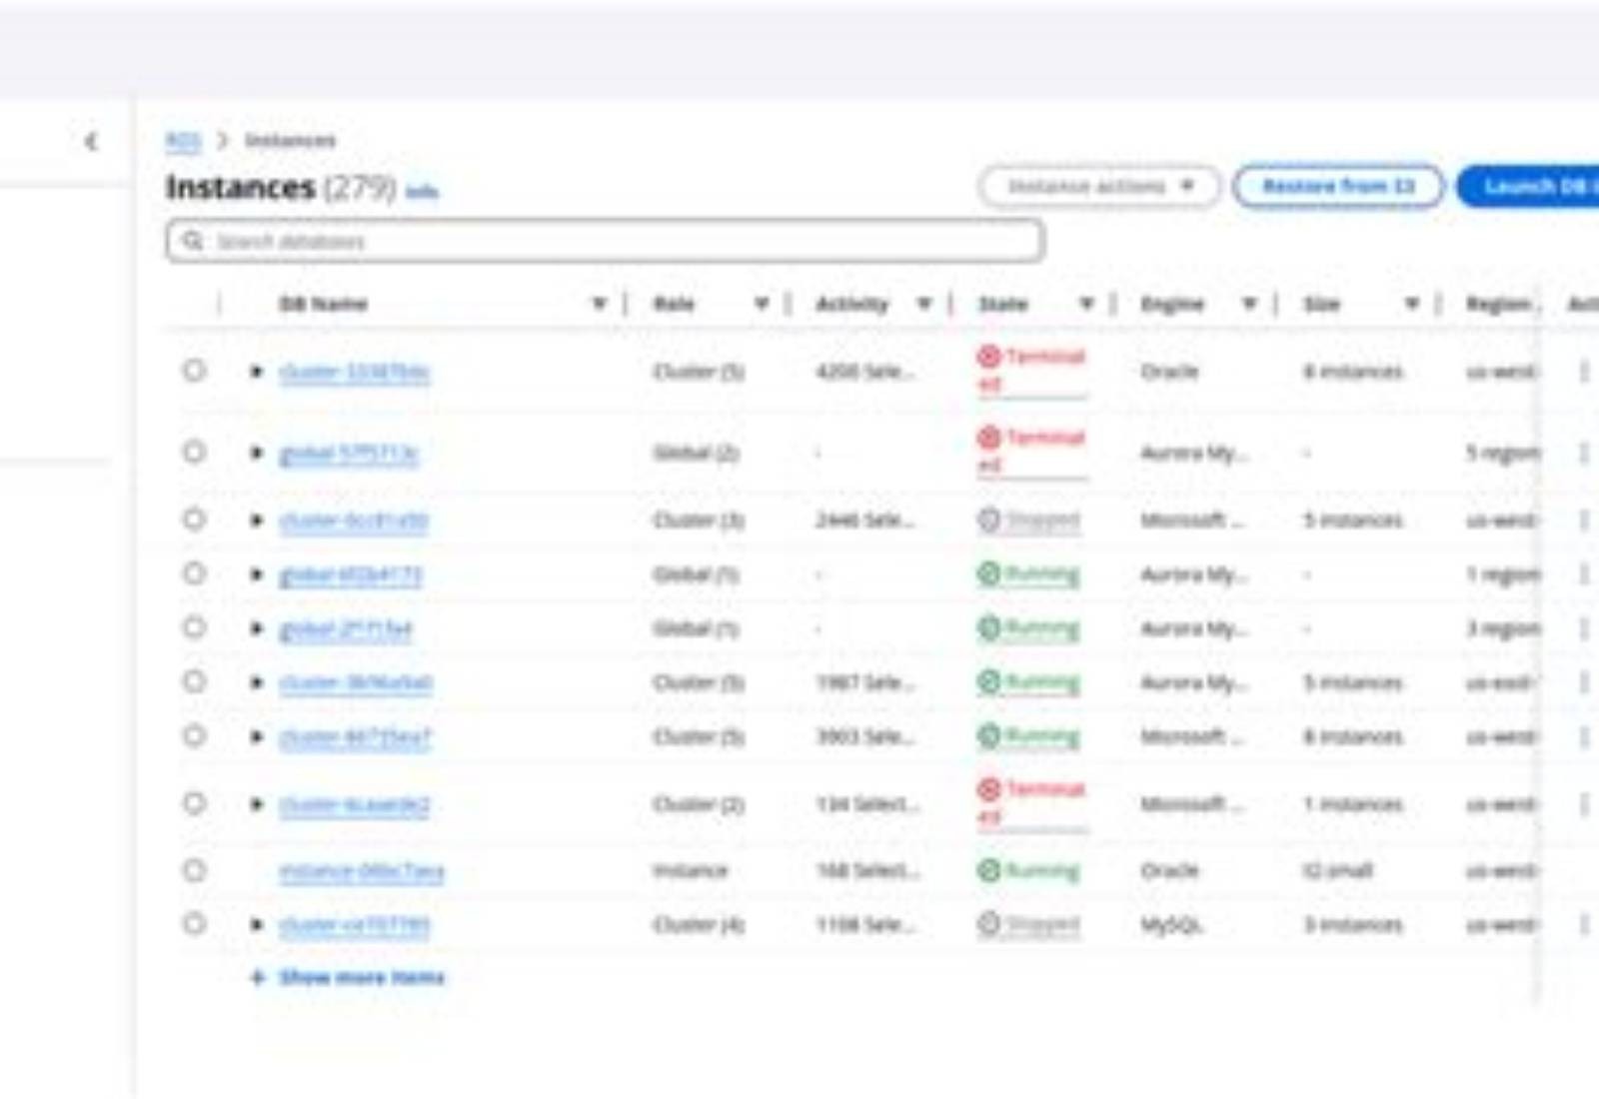Click the Stopped status on Microsoft 5 instances row
The width and height of the screenshot is (1599, 1099).
click(x=1029, y=520)
